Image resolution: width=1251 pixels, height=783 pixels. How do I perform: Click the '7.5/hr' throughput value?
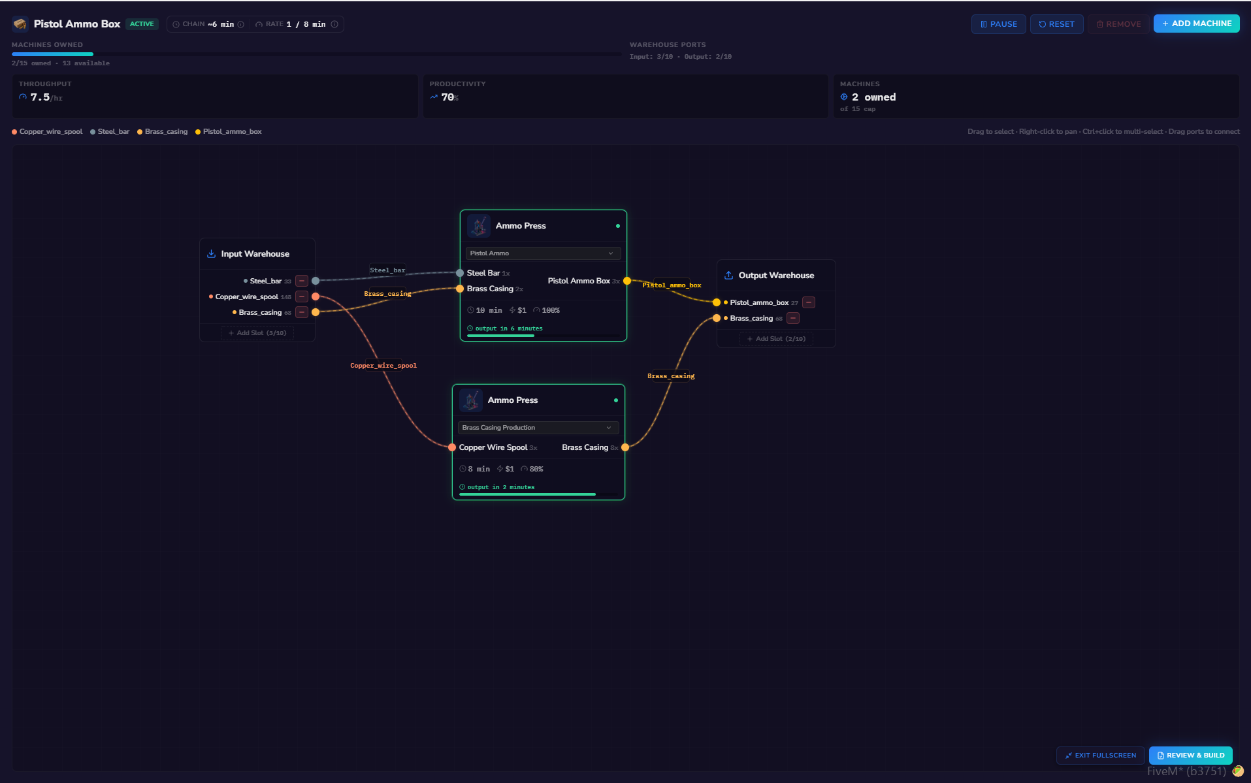[46, 97]
